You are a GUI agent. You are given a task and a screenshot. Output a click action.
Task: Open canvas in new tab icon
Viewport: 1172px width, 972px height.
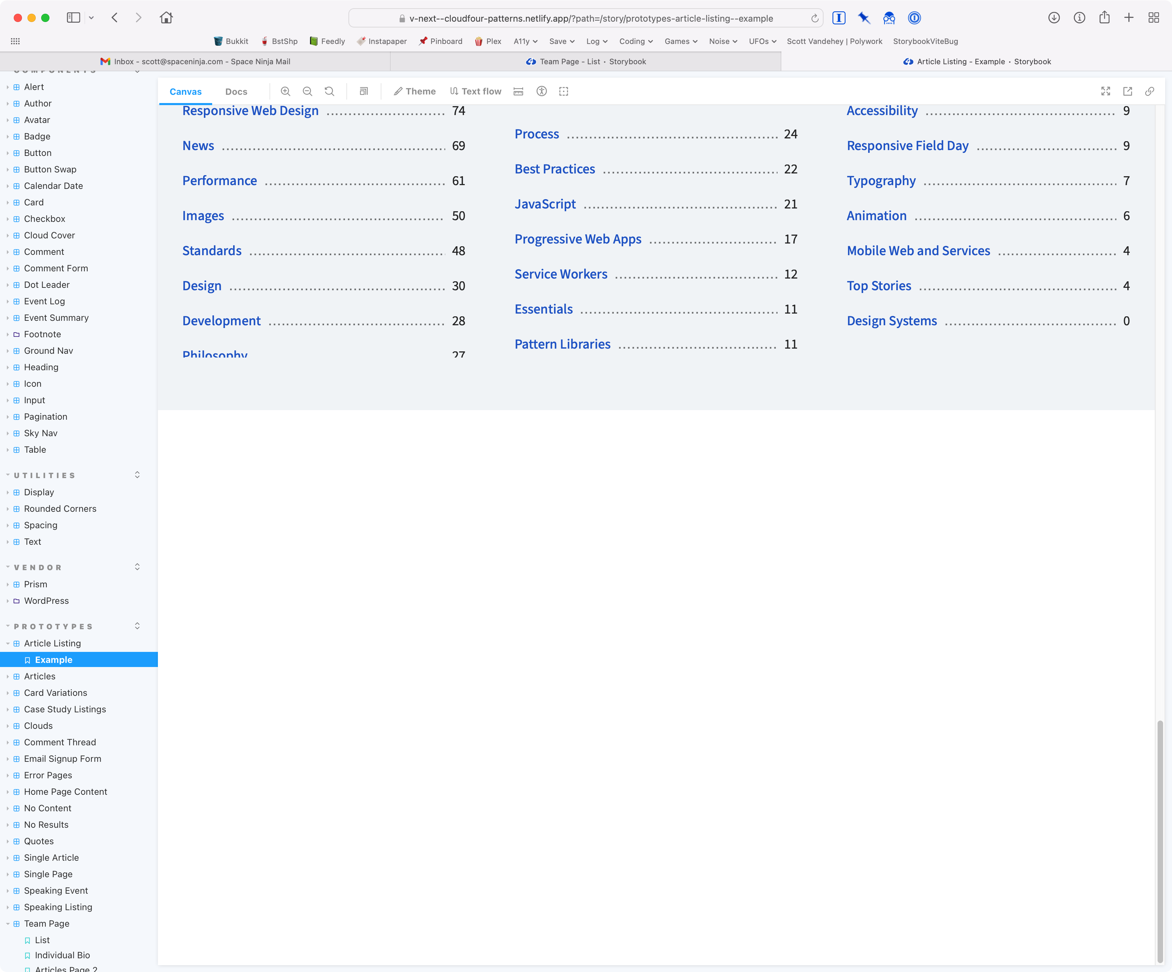click(1127, 92)
